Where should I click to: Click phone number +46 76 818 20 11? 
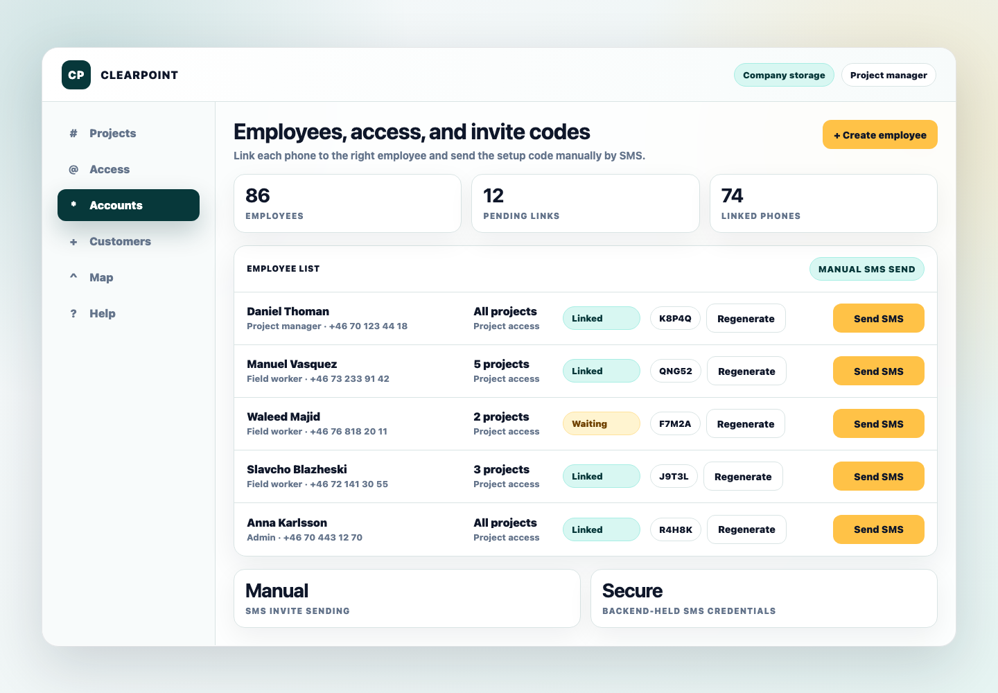[349, 431]
